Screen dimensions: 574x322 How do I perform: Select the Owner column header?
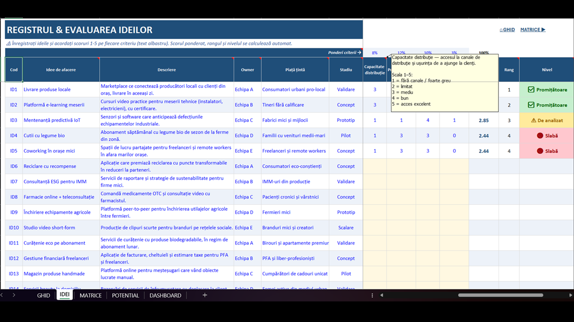(x=248, y=70)
